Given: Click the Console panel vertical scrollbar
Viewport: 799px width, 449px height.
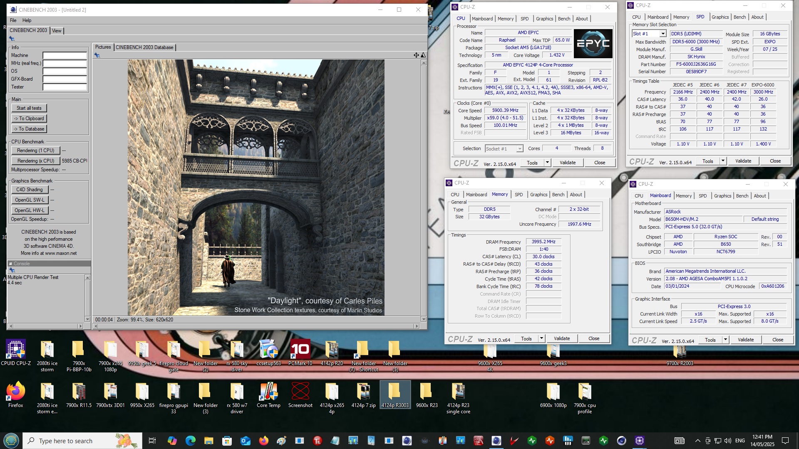Looking at the screenshot, I should click(87, 298).
